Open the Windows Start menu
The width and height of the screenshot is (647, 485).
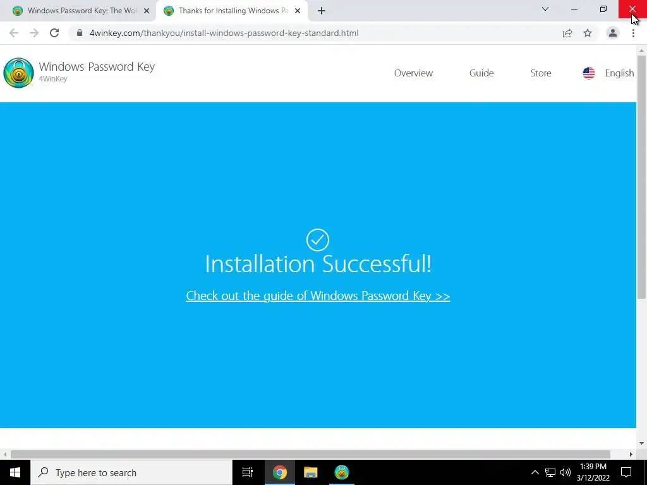click(x=15, y=472)
